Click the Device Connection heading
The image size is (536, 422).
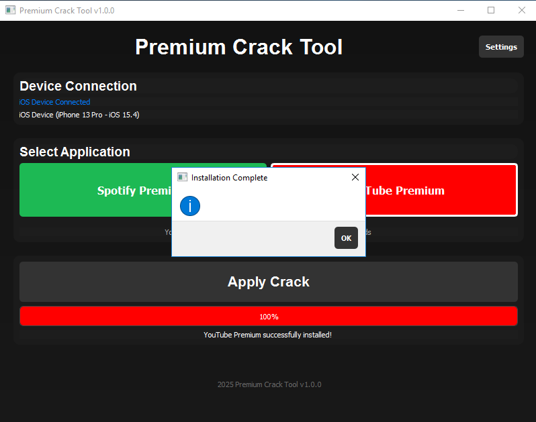pyautogui.click(x=79, y=86)
